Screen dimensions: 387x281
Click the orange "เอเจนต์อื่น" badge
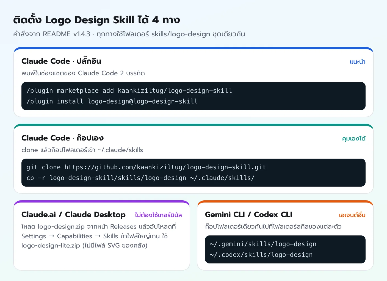coord(352,215)
